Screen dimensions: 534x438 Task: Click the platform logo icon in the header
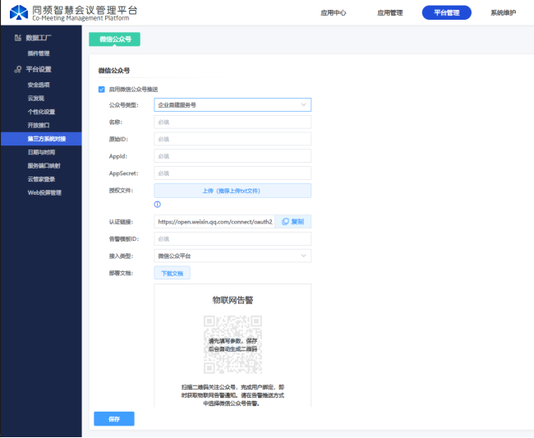20,13
